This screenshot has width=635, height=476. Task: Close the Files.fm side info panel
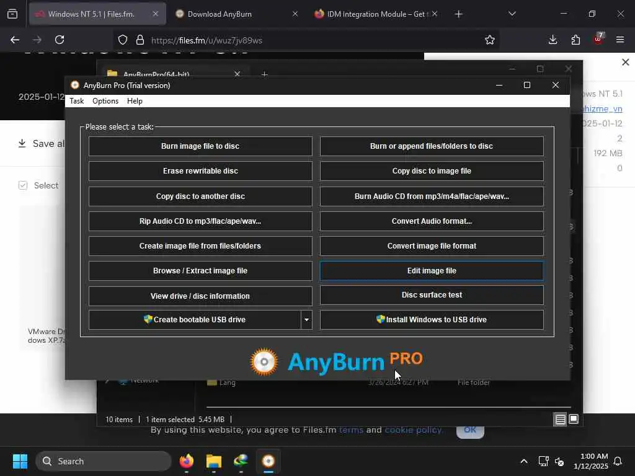tap(625, 62)
